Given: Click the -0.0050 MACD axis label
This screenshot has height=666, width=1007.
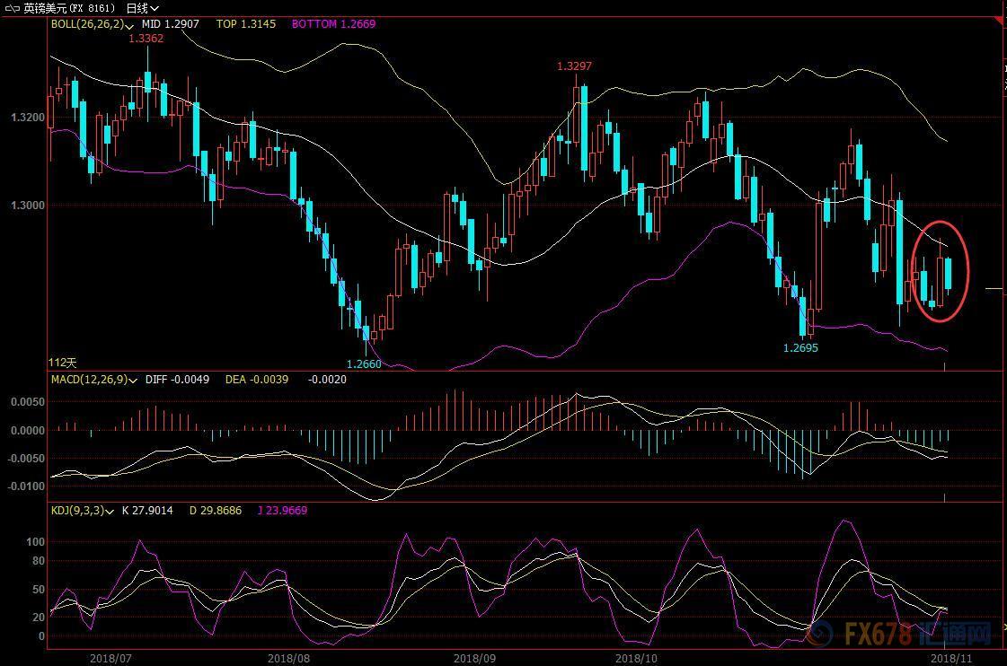Looking at the screenshot, I should 26,459.
